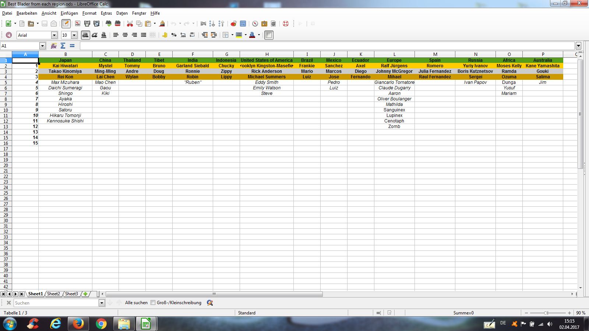Toggle bold formatting
This screenshot has width=589, height=331.
(85, 35)
